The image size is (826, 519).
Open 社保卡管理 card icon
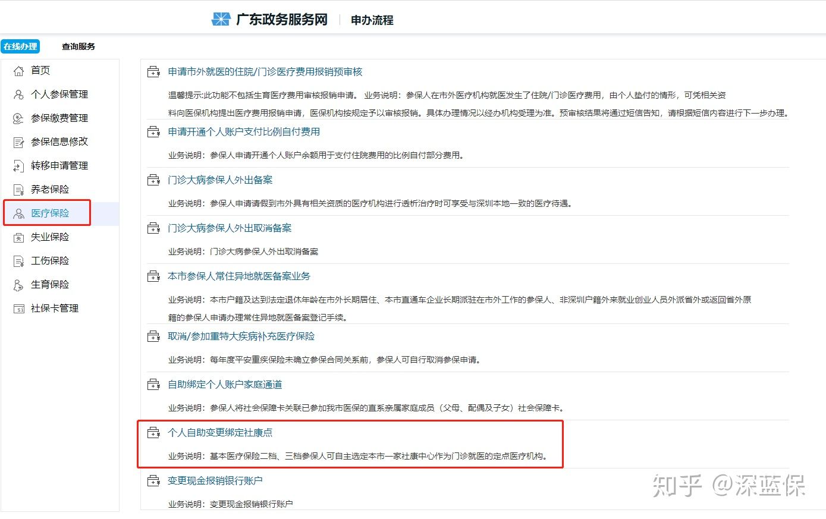point(20,308)
